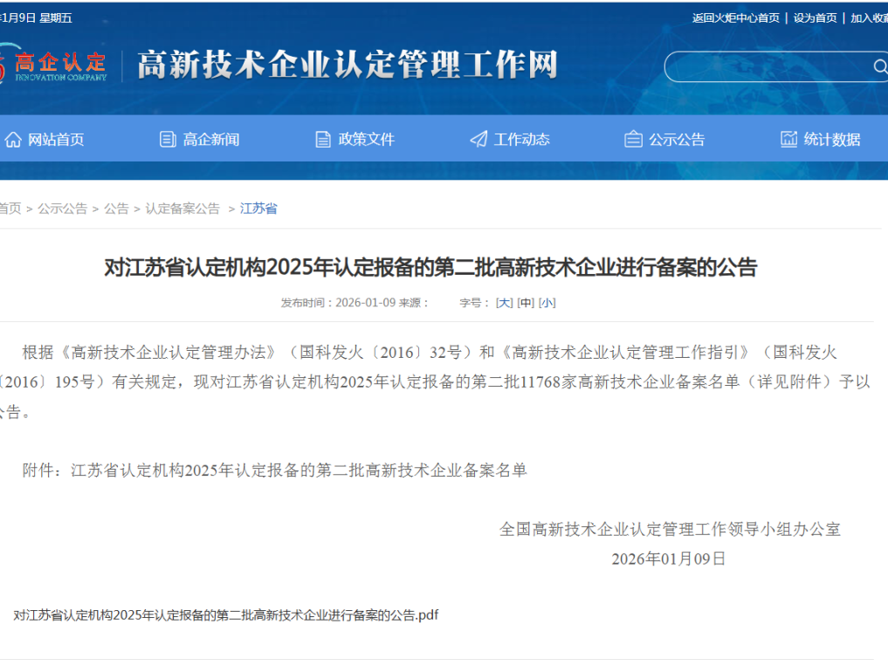Click the document icon beside 政策文件

(x=323, y=140)
